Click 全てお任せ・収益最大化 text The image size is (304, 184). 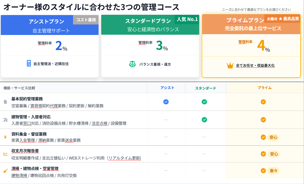pyautogui.click(x=255, y=65)
